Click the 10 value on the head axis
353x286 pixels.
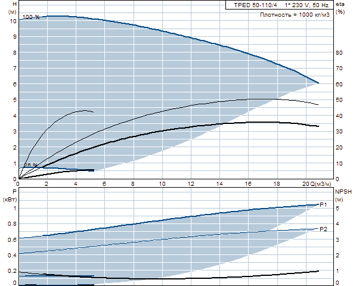(13, 21)
